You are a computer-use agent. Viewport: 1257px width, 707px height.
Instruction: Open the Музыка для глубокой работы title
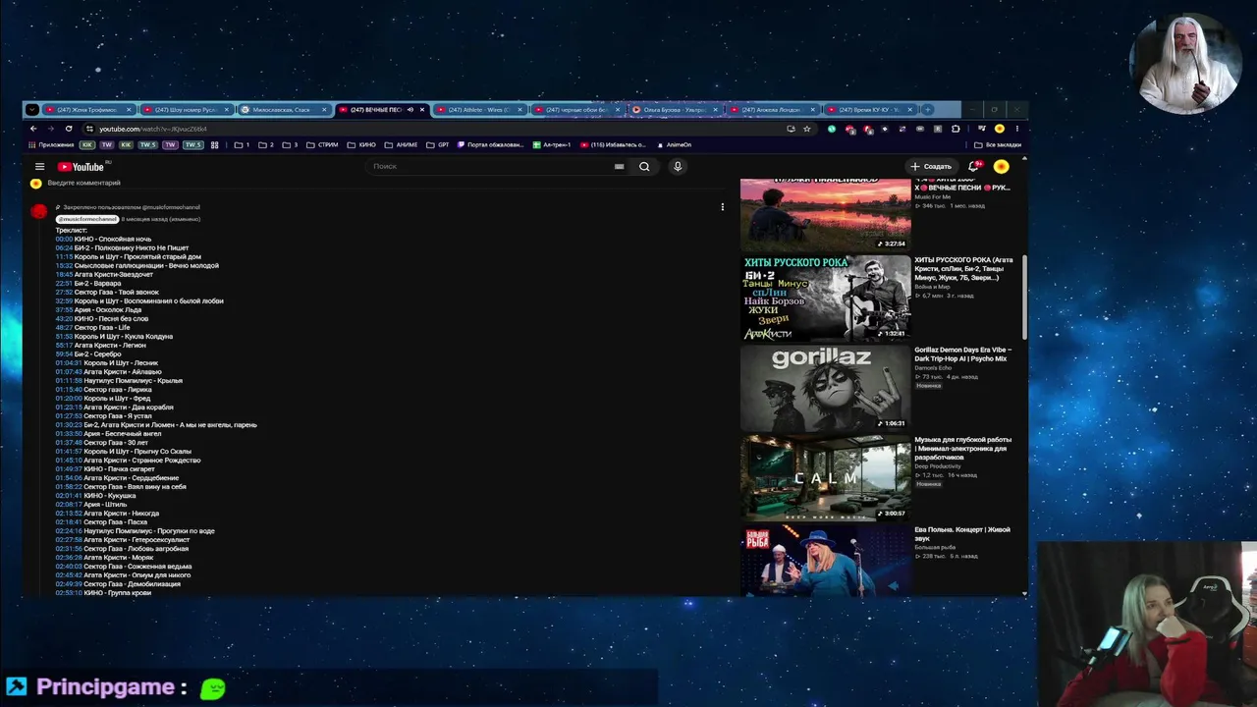962,449
